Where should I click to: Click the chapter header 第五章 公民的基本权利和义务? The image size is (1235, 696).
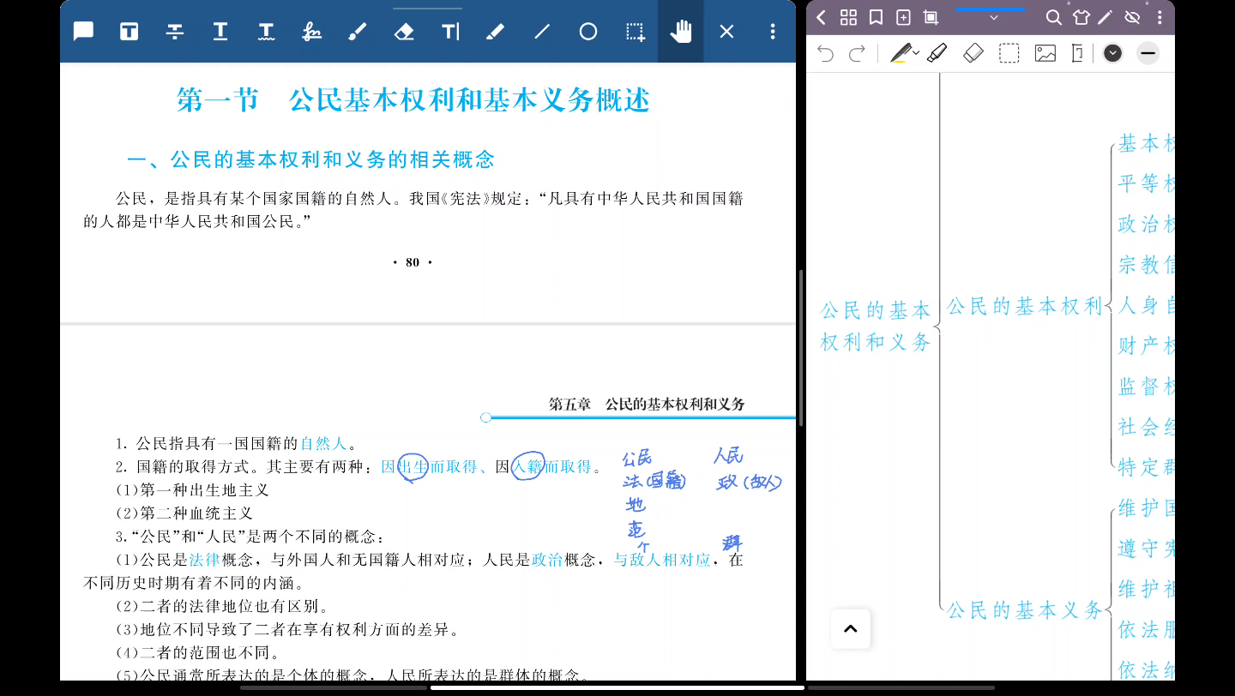click(x=647, y=404)
